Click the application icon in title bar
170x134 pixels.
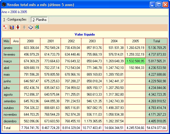click(x=4, y=5)
